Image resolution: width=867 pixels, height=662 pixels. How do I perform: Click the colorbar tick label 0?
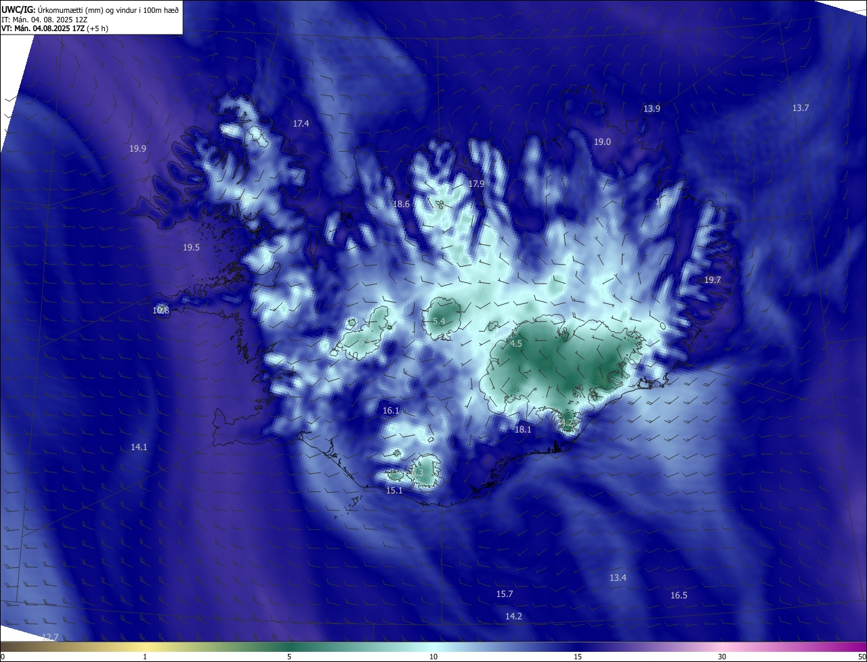click(x=3, y=657)
